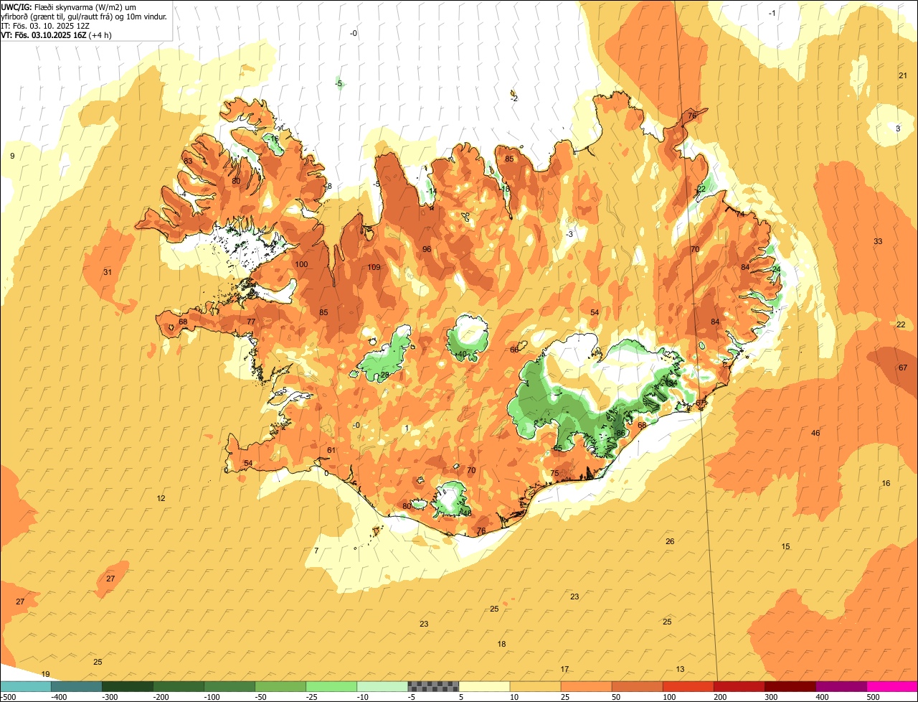918x702 pixels.
Task: Click the ocean value '17' near the bottom edge
Action: 564,669
